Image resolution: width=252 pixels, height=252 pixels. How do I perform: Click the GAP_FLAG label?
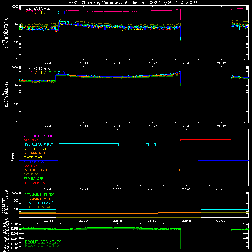pyautogui.click(x=31, y=140)
